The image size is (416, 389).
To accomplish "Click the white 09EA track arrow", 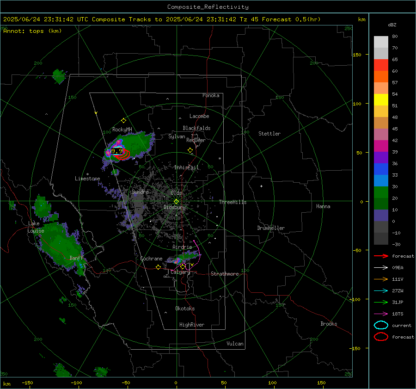I will (381, 268).
